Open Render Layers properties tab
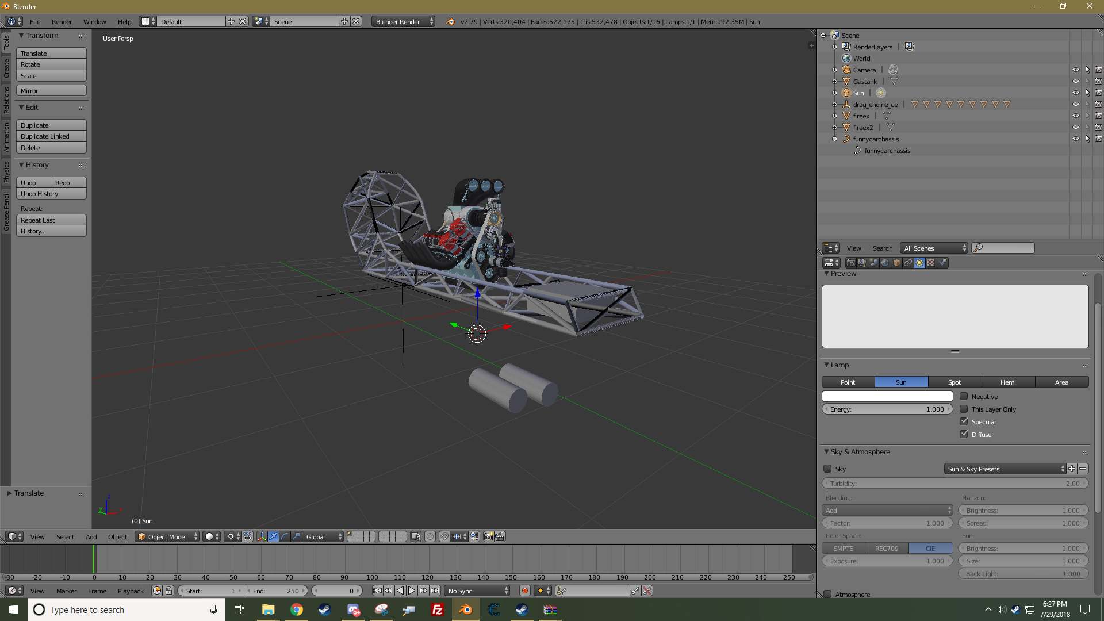This screenshot has width=1104, height=621. (862, 263)
